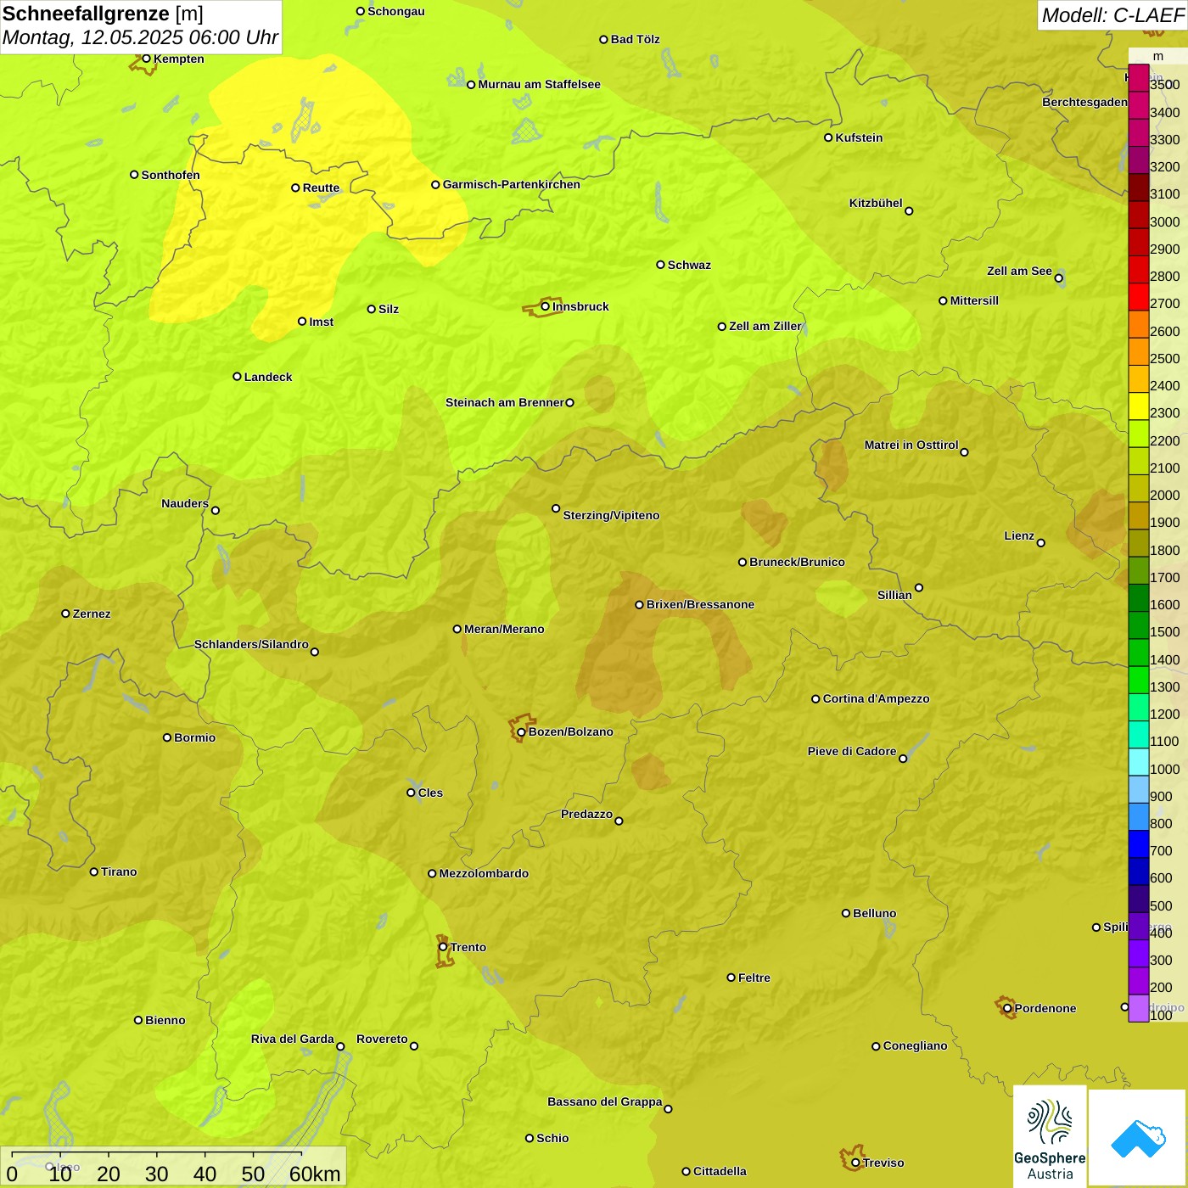Click the Pordenone label

click(1045, 1008)
